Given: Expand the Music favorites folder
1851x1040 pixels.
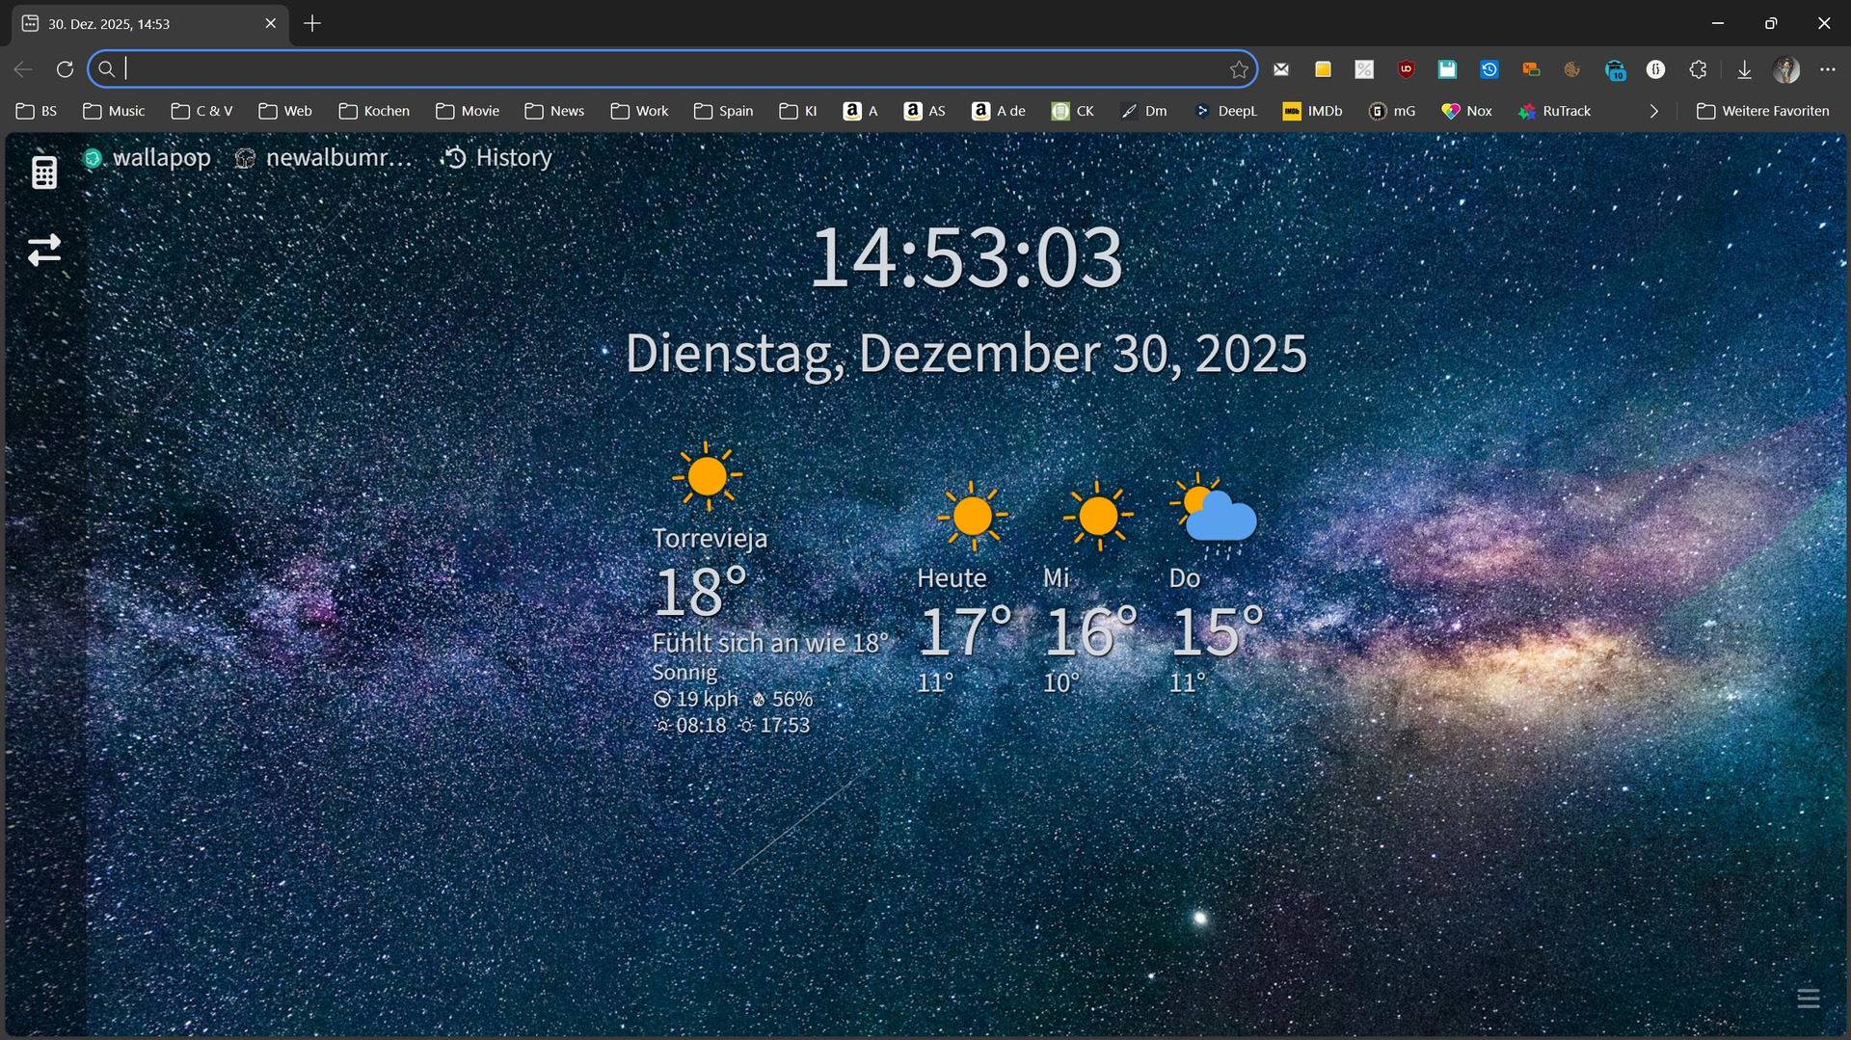Looking at the screenshot, I should pyautogui.click(x=114, y=111).
